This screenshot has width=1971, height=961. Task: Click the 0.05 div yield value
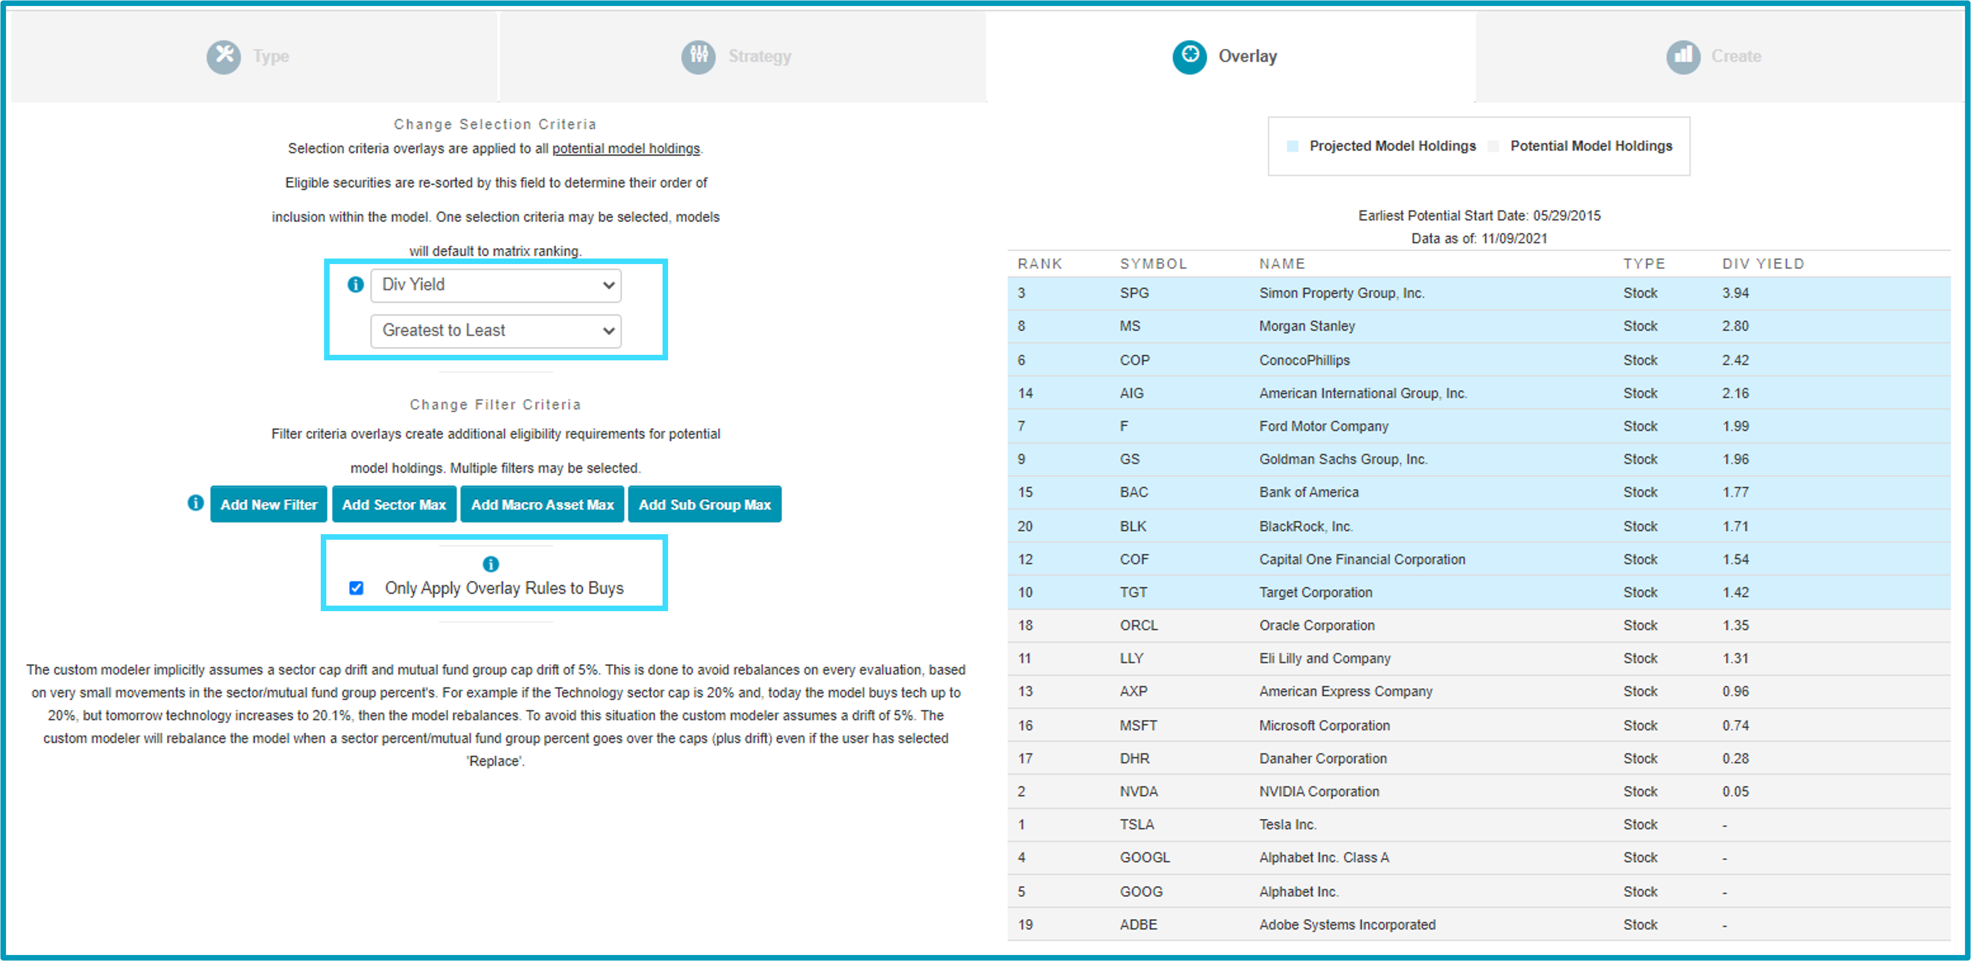pyautogui.click(x=1736, y=791)
